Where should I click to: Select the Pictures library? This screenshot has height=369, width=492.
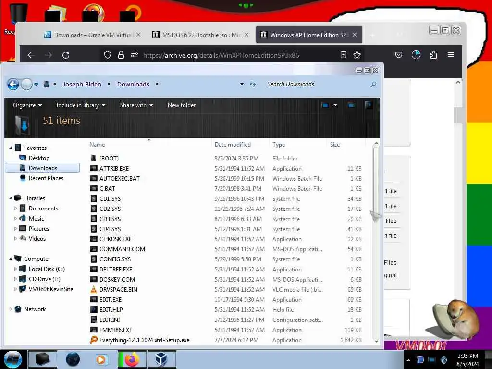pyautogui.click(x=38, y=228)
